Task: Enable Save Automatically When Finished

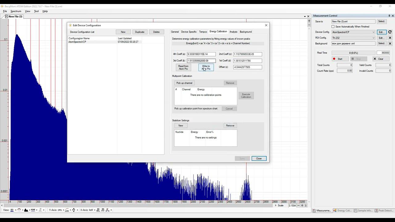Action: [333, 27]
